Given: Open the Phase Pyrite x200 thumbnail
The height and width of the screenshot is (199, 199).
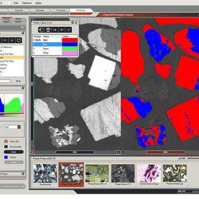Looking at the screenshot, I should click(x=71, y=175).
